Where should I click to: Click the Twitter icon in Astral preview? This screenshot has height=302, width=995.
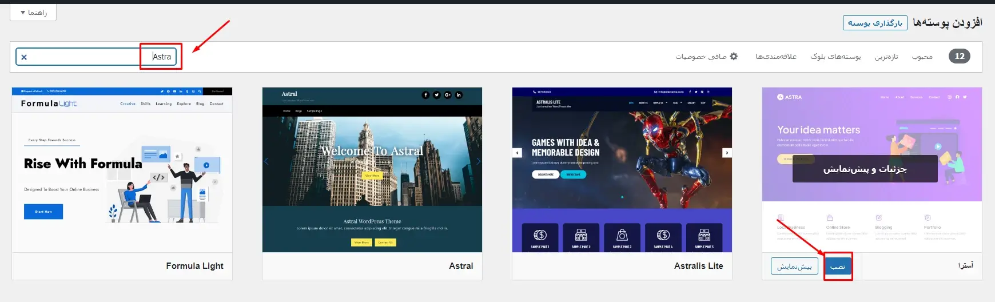tap(436, 95)
